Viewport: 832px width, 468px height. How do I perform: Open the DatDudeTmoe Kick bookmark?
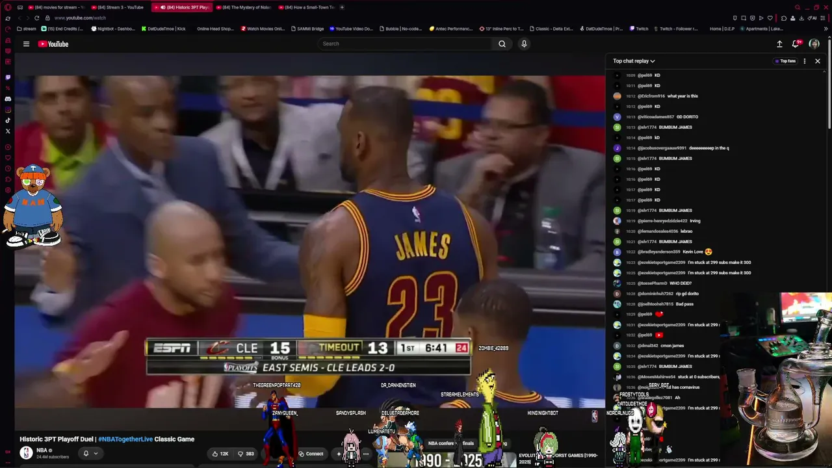(164, 29)
